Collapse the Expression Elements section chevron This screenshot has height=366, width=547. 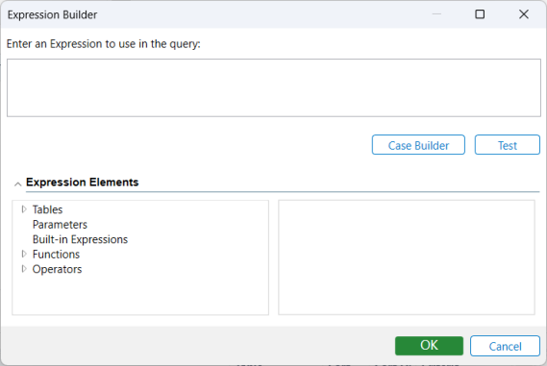coord(18,183)
